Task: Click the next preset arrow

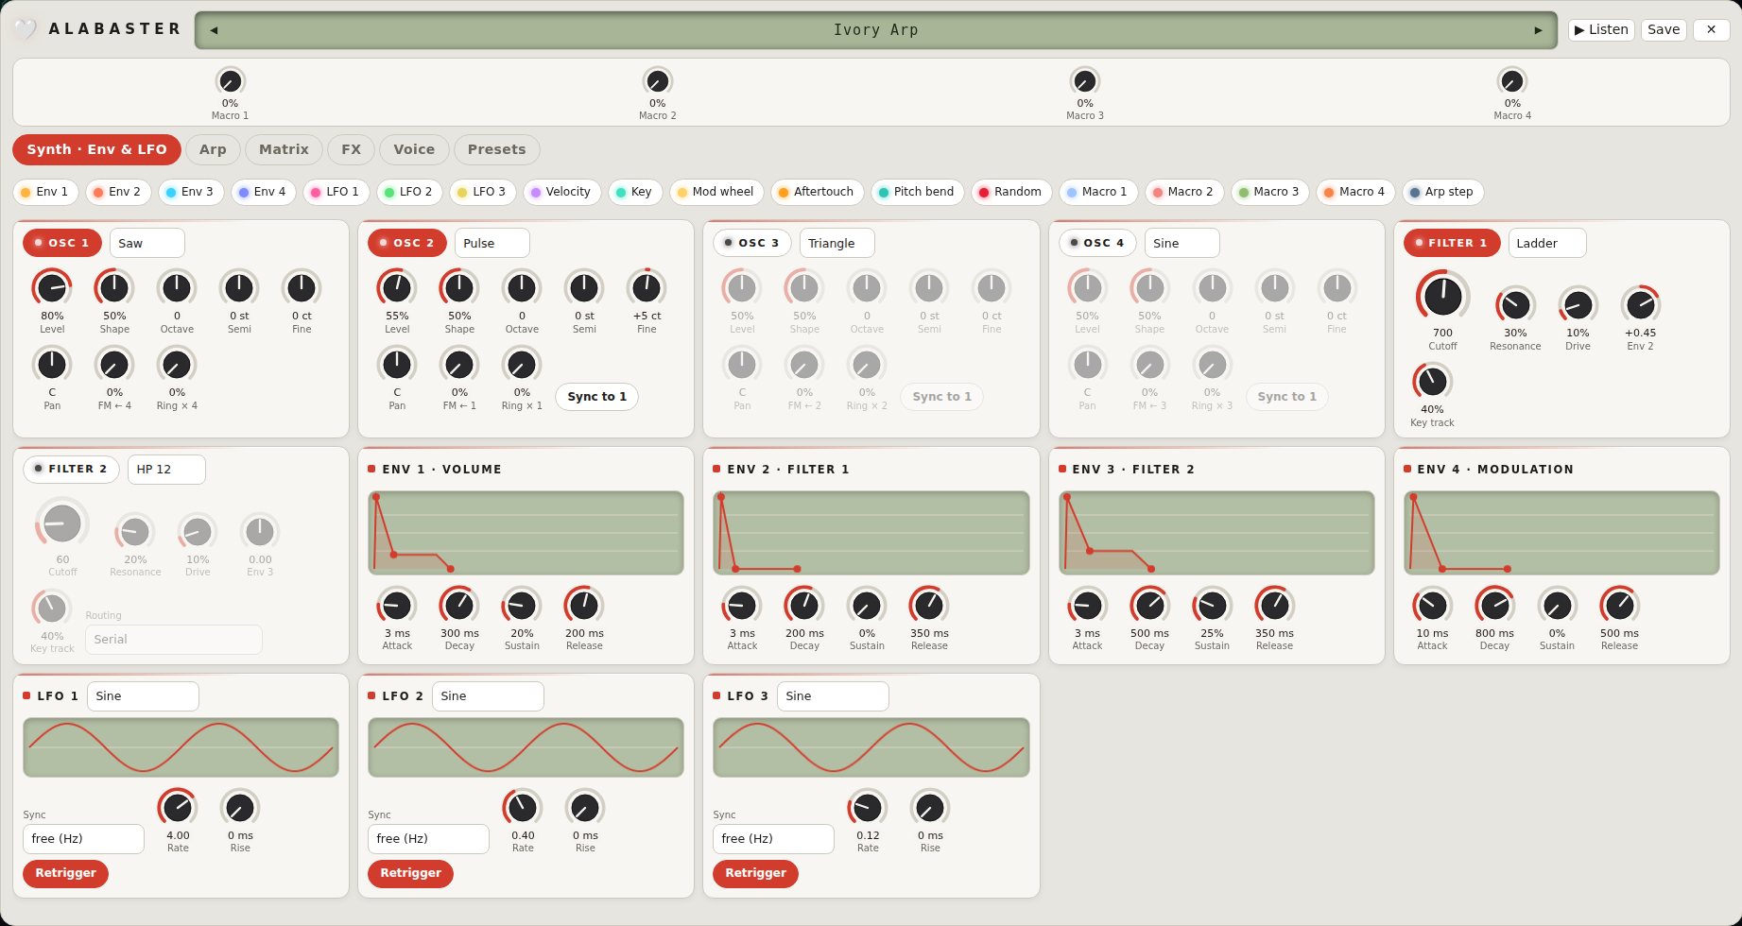Action: coord(1538,30)
